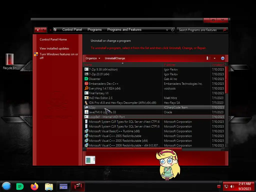Click the ILSpy program icon
This screenshot has height=192, width=256.
86,107
